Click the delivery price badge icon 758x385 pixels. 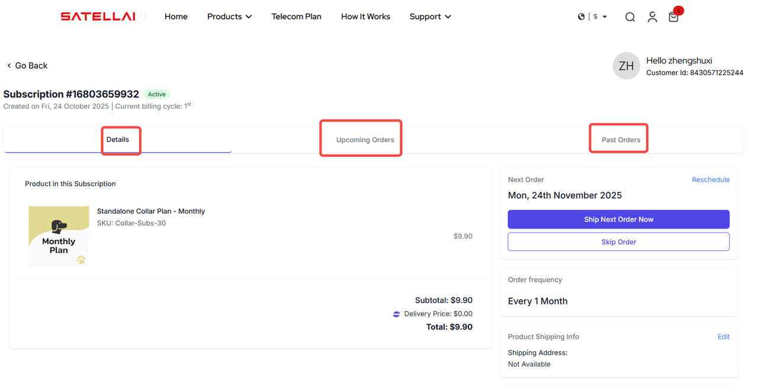[396, 314]
